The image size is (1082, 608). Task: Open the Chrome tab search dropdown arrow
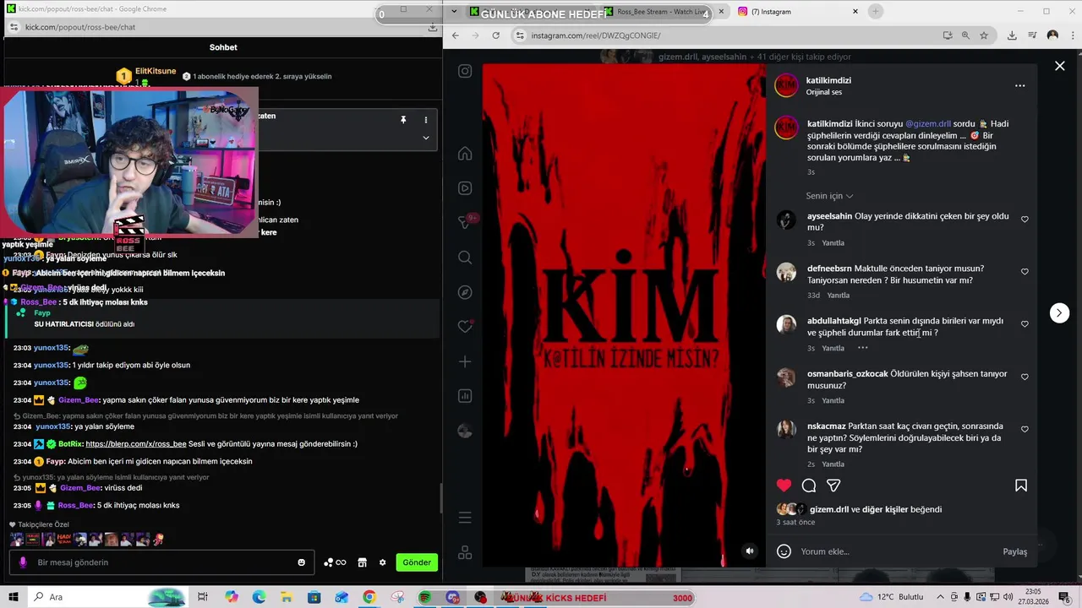(x=455, y=12)
